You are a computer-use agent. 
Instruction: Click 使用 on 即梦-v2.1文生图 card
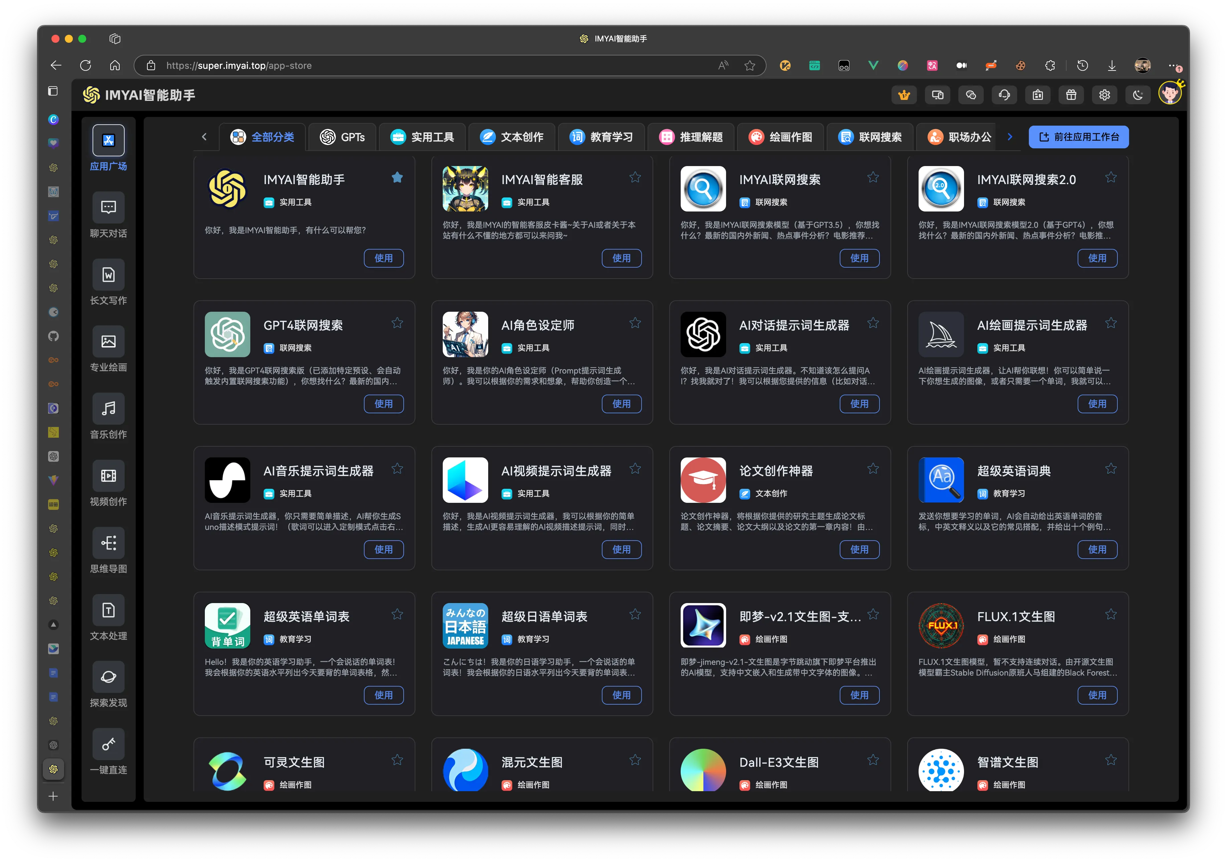coord(859,695)
